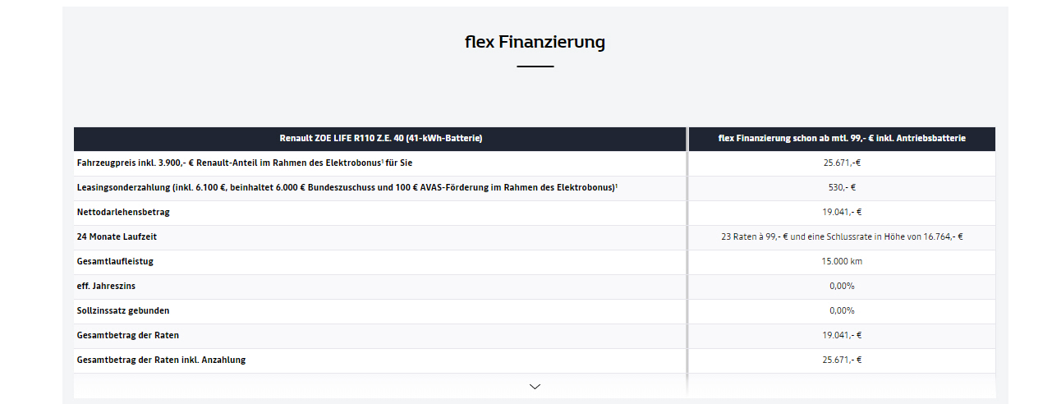Select the Nettodarlehensbetrag row label

pos(123,213)
